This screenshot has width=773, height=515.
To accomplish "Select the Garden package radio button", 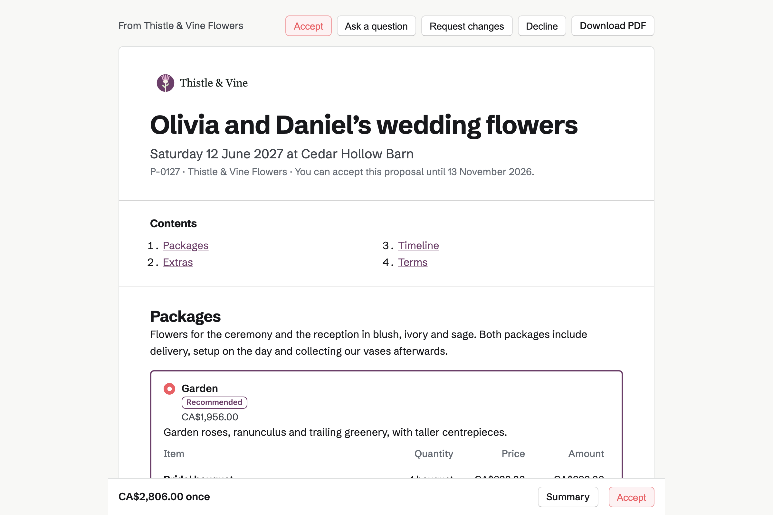I will pyautogui.click(x=169, y=389).
